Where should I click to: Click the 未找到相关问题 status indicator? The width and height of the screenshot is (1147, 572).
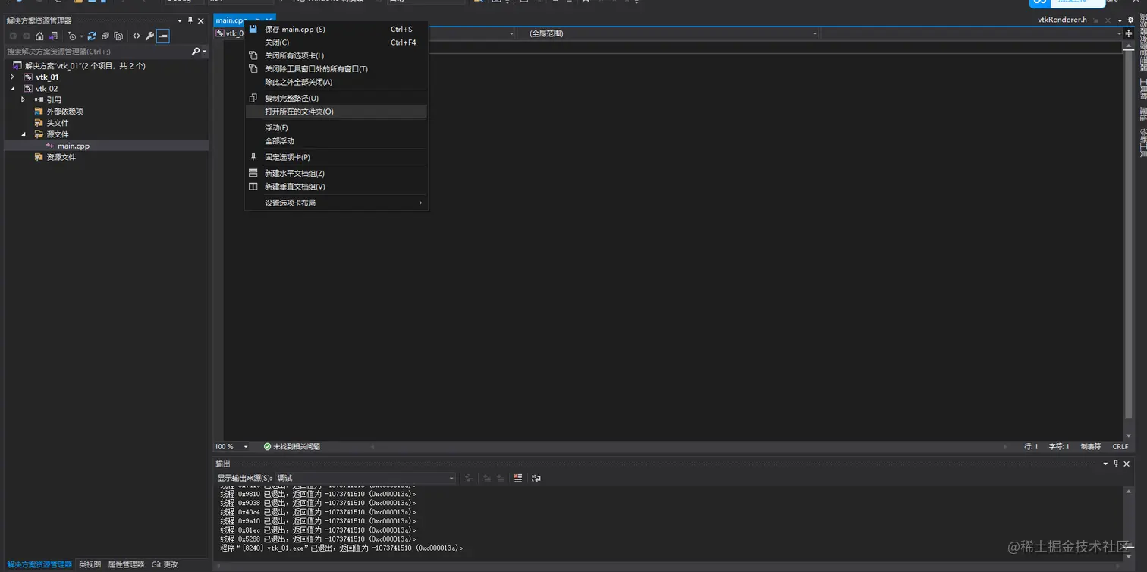click(292, 447)
